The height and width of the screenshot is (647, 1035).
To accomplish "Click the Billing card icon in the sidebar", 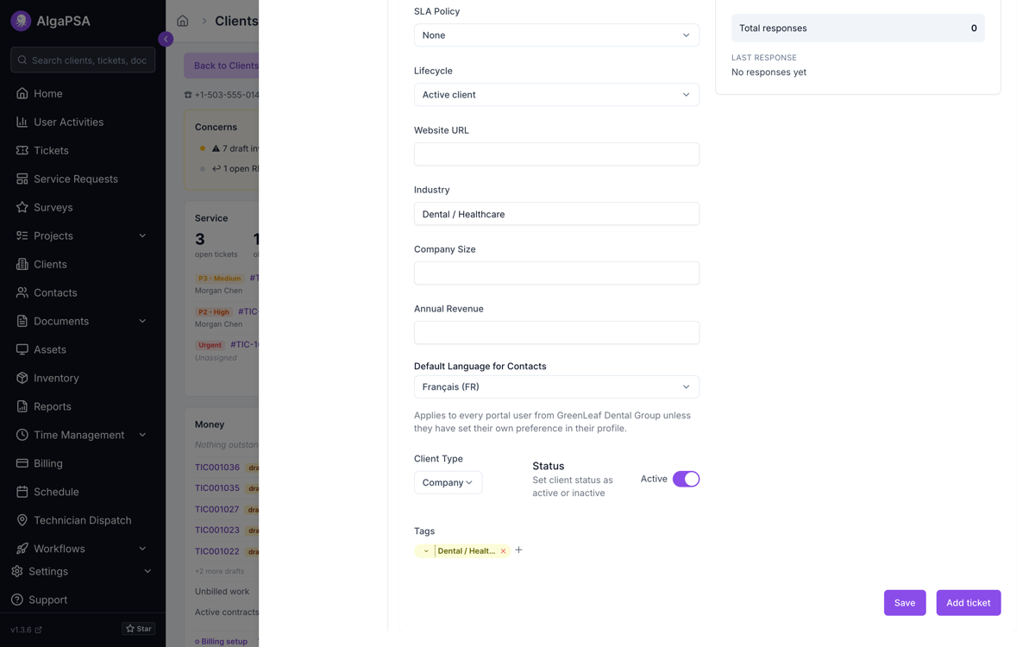I will point(22,463).
